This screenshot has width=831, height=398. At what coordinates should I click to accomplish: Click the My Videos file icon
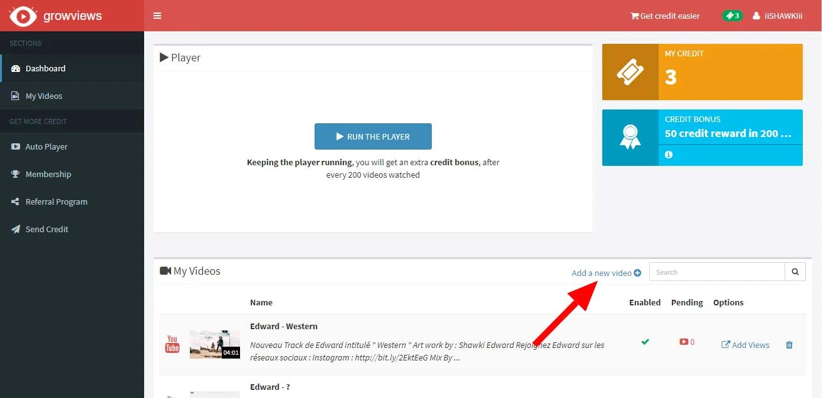click(16, 96)
